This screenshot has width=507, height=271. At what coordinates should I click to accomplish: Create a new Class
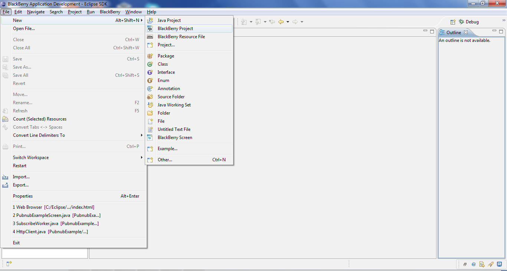point(163,64)
